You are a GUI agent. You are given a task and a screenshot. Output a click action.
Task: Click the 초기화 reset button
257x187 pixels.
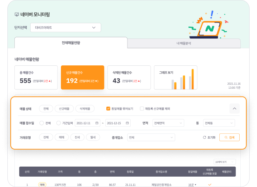point(209,137)
